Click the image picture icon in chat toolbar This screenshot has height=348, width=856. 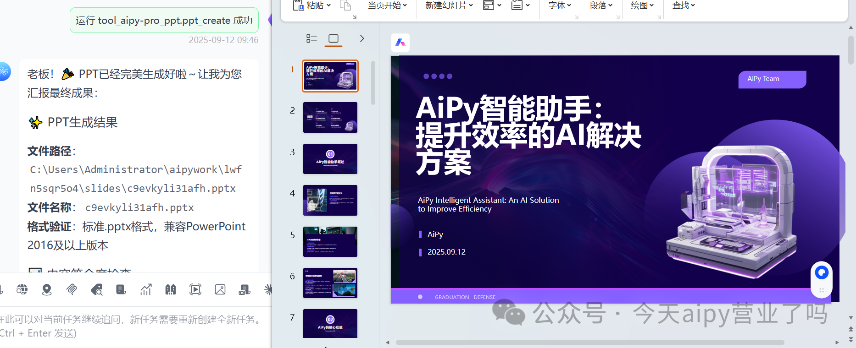coord(220,289)
